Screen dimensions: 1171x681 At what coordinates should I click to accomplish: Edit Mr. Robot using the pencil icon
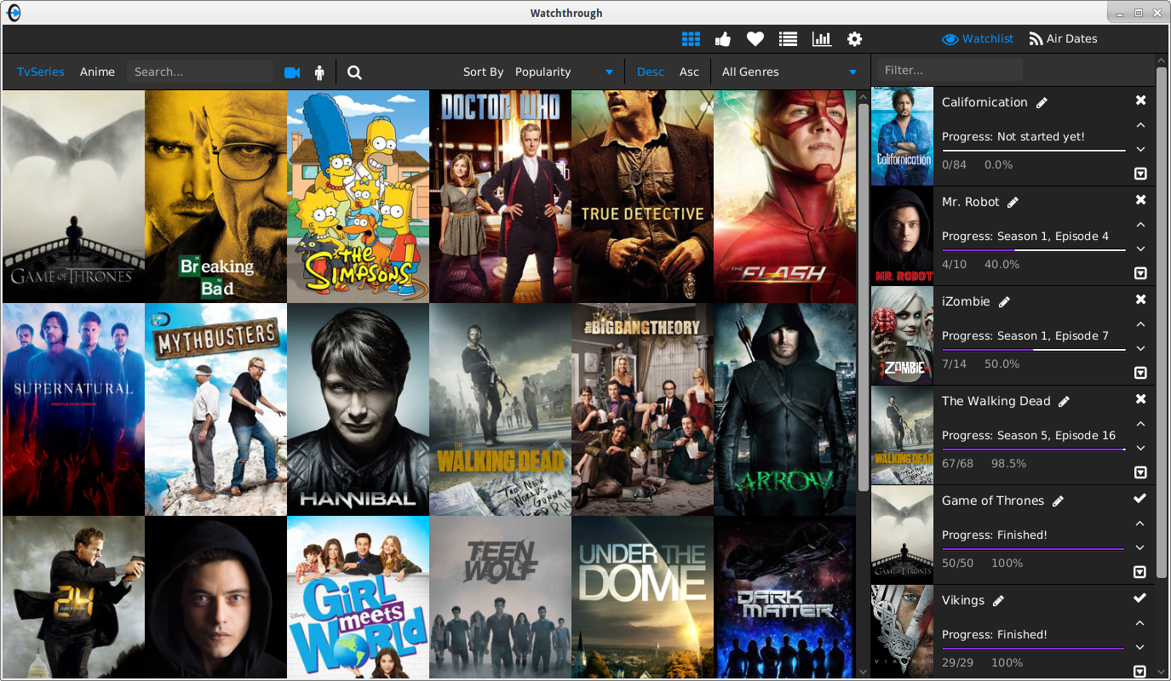click(x=1013, y=203)
